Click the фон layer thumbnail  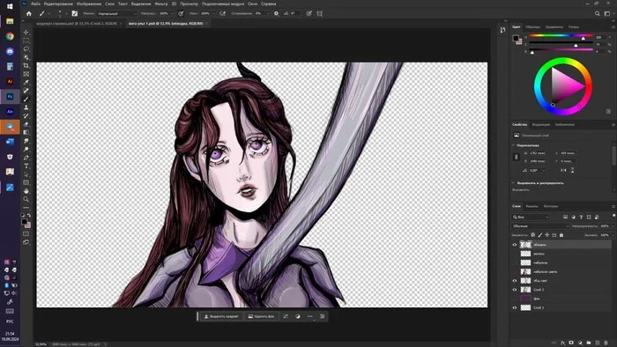[x=525, y=299]
